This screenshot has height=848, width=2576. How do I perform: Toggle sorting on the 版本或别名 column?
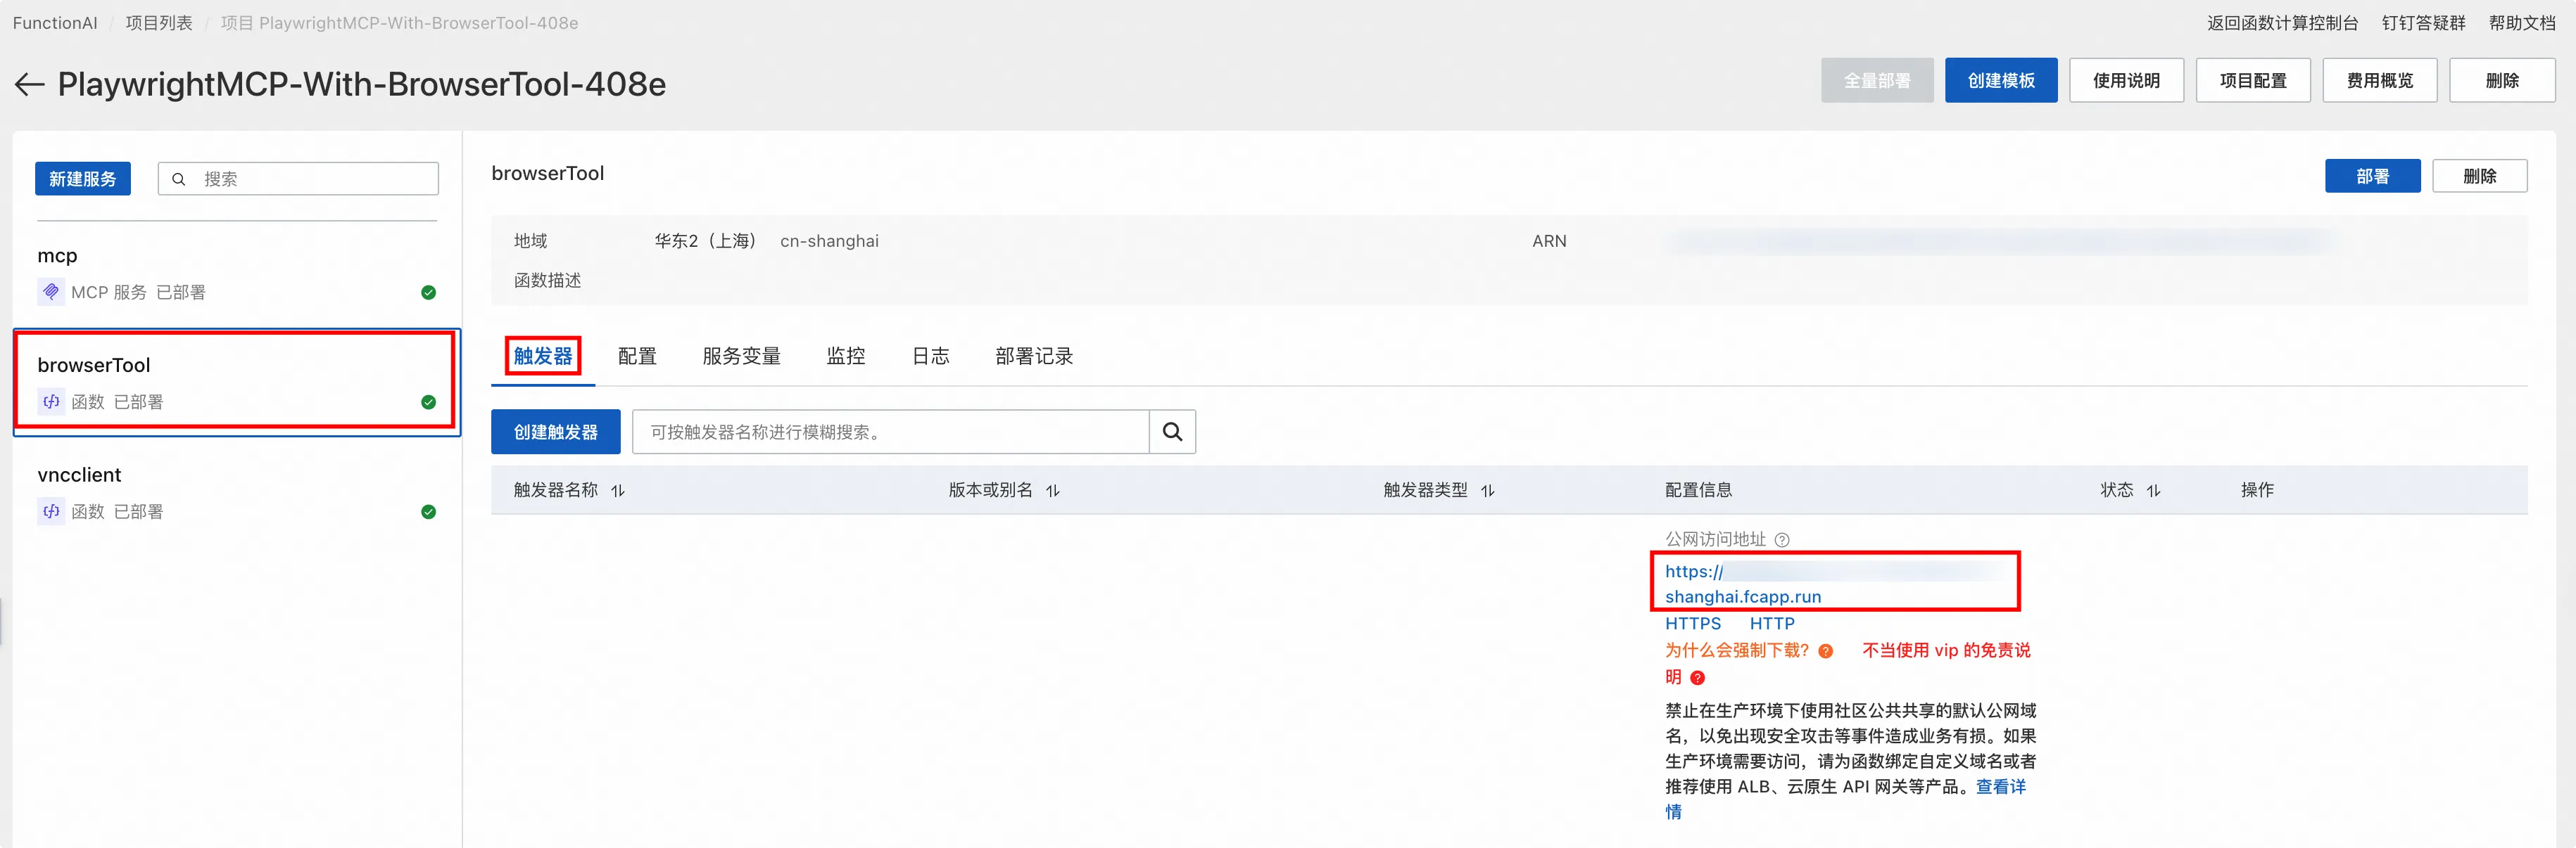click(x=1052, y=490)
